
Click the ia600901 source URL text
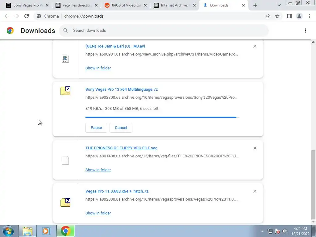click(x=162, y=54)
